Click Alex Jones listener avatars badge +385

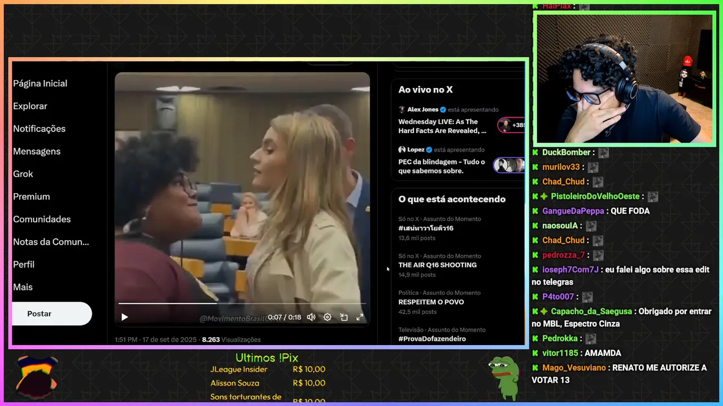pos(511,125)
